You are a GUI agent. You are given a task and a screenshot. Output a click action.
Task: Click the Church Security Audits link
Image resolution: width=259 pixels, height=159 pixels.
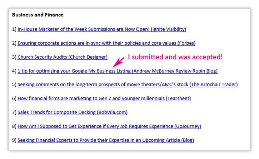[63, 57]
